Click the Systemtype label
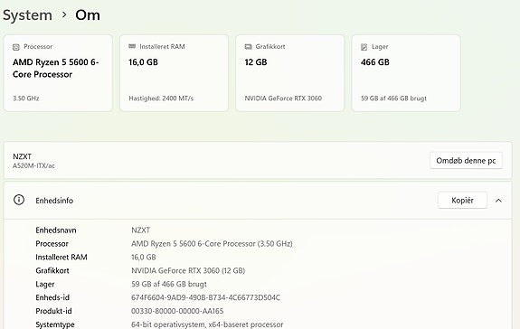 (55, 324)
